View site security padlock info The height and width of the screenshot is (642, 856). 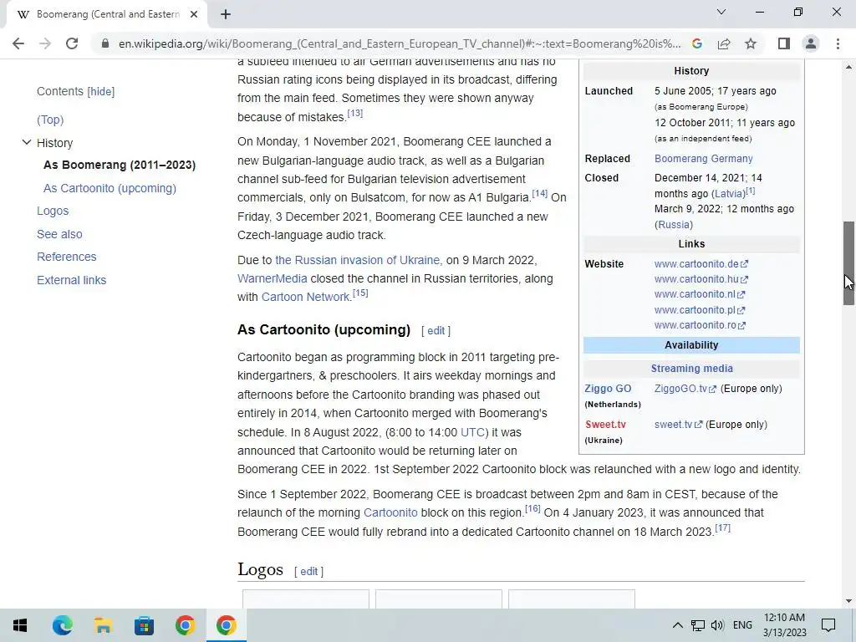point(104,43)
